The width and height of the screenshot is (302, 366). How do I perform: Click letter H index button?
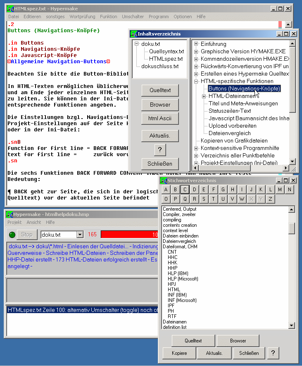click(x=233, y=190)
